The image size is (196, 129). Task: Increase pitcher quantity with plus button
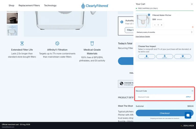tap(162, 25)
